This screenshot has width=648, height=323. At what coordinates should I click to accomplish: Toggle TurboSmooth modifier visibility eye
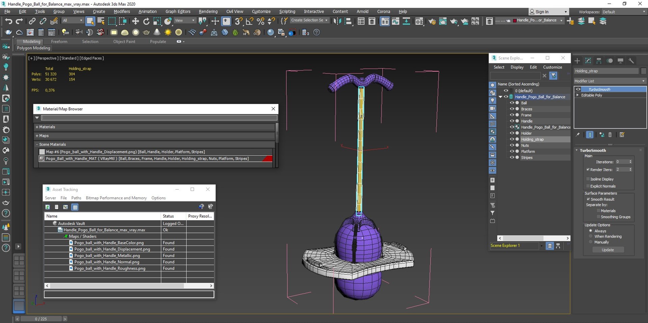pyautogui.click(x=578, y=89)
